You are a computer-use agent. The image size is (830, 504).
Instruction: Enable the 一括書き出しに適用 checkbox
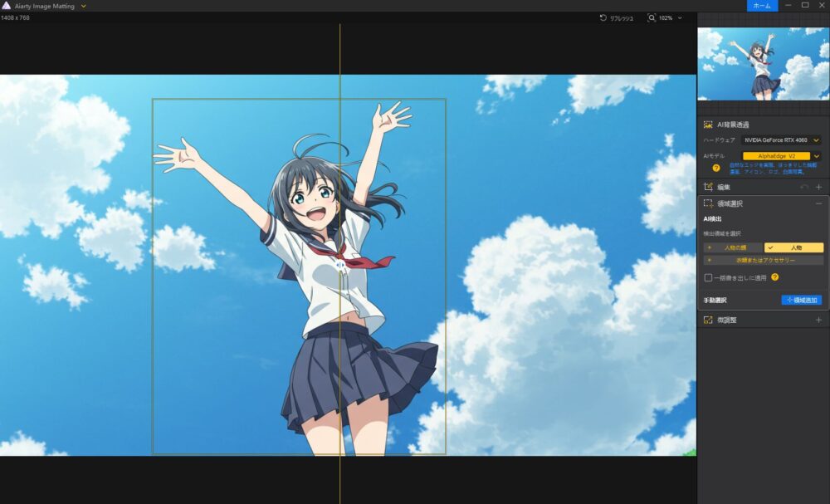pos(708,277)
